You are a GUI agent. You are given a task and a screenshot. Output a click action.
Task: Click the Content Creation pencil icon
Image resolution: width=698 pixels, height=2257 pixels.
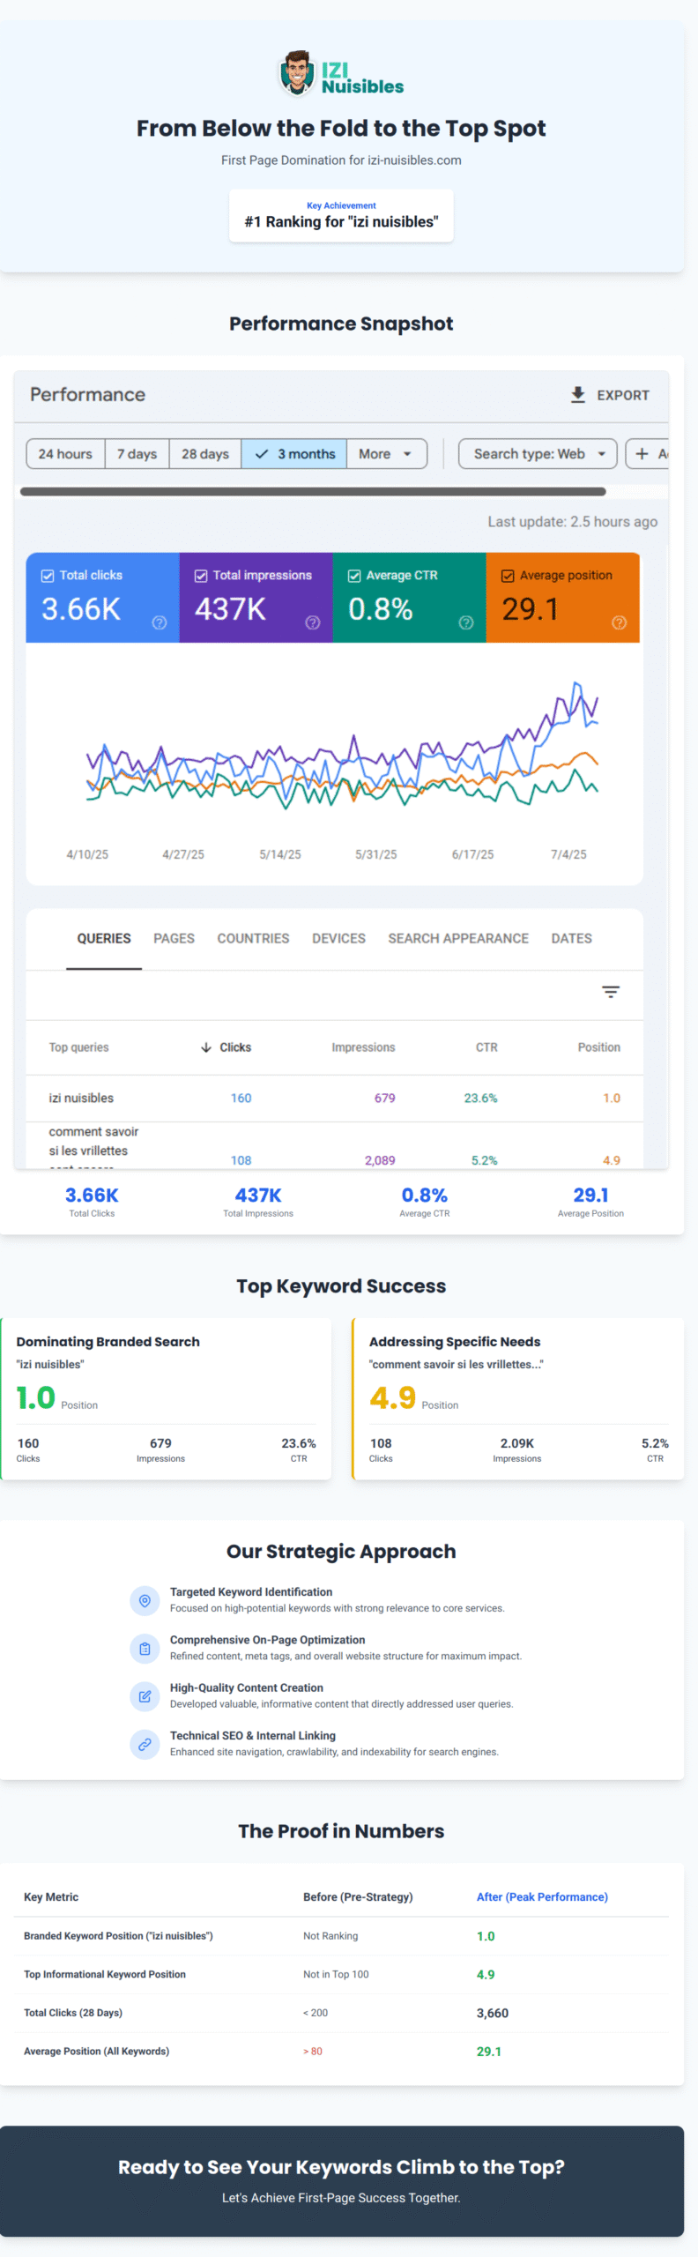click(x=145, y=1696)
